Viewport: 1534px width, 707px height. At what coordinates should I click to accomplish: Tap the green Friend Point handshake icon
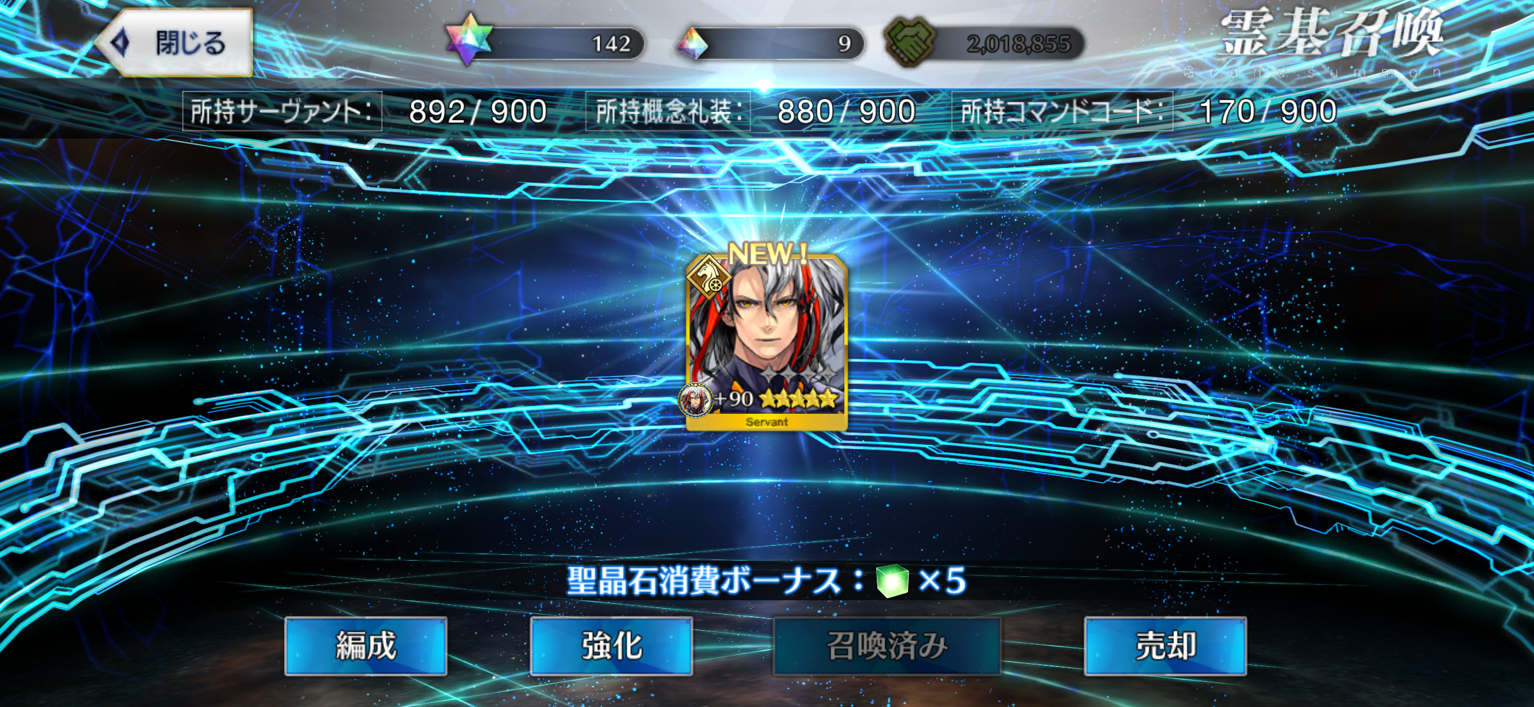[x=910, y=41]
